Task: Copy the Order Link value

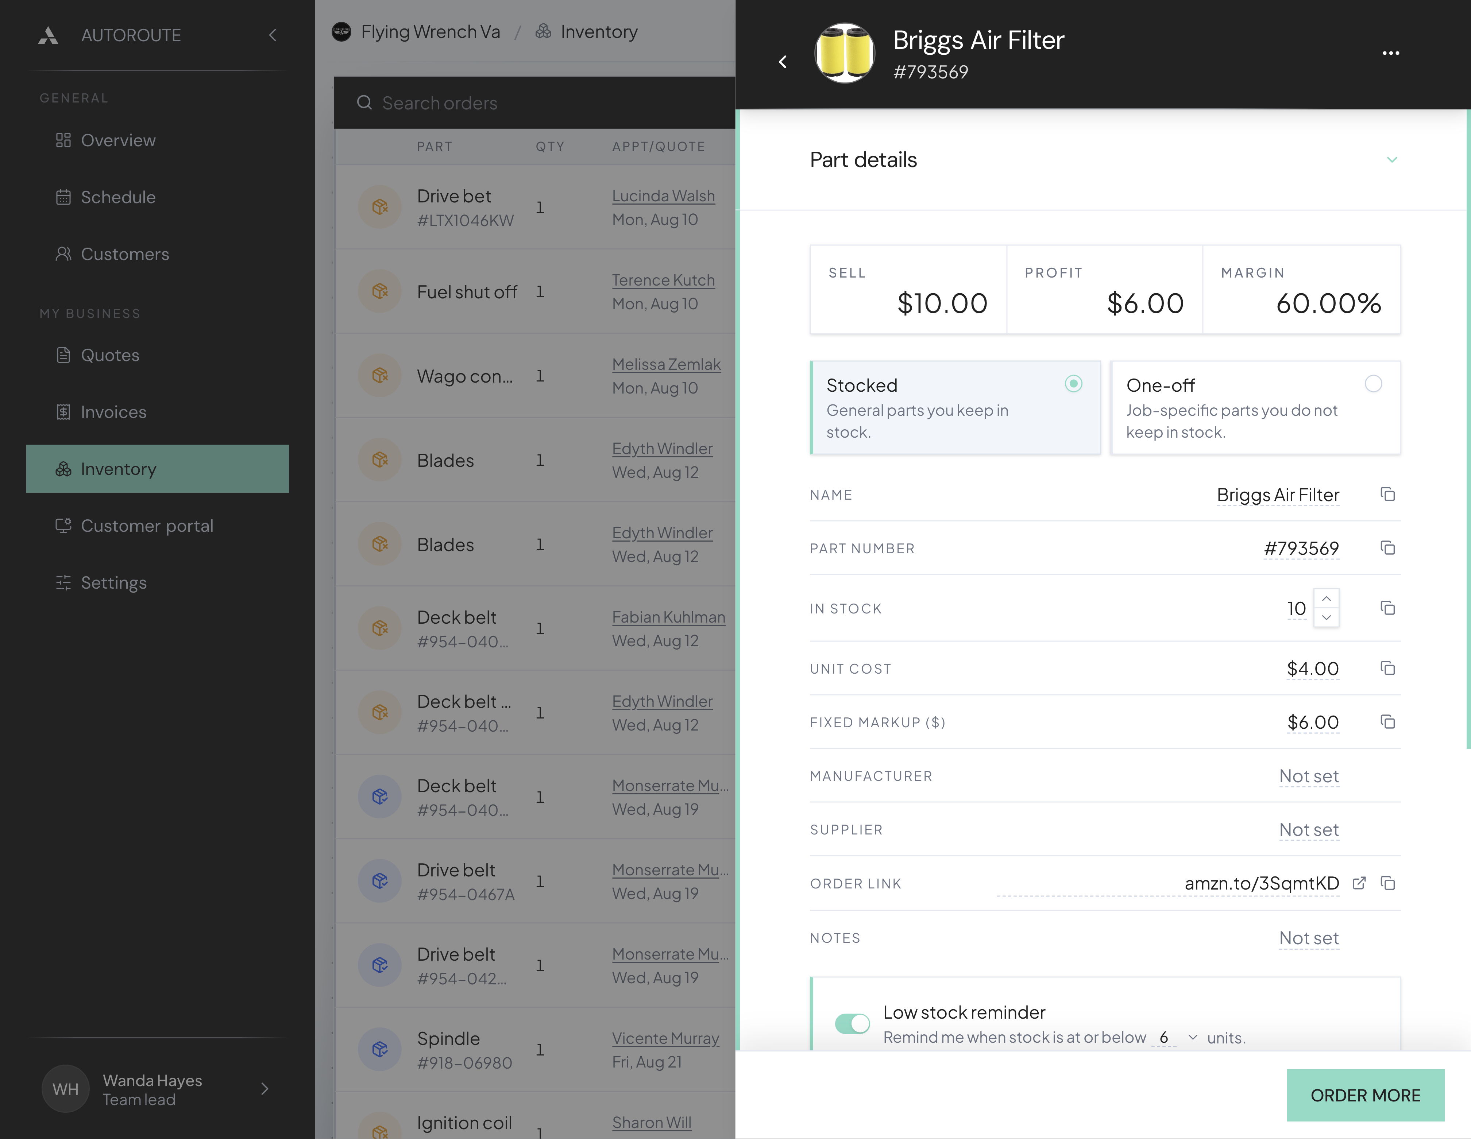Action: [x=1387, y=883]
